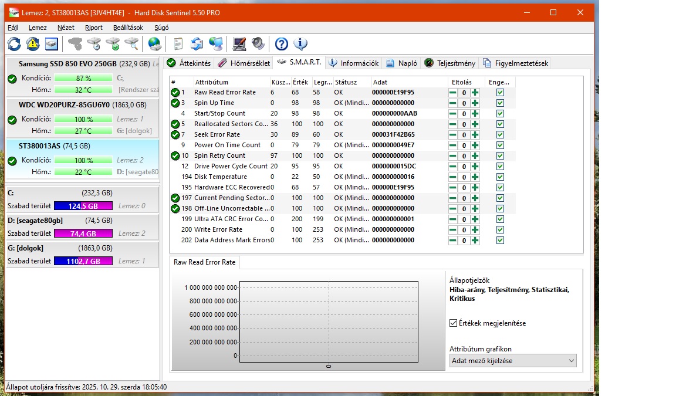
Task: Click the C: drive free space bar
Action: 83,206
